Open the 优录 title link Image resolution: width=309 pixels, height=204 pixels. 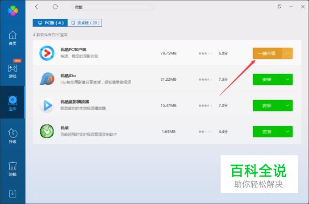coord(64,128)
